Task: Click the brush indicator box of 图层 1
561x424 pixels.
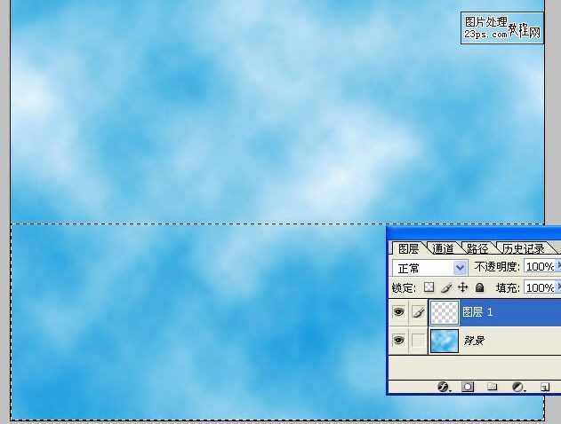Action: [418, 312]
